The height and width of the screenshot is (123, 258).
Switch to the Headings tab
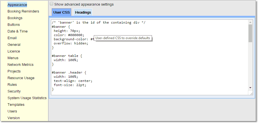tap(83, 12)
